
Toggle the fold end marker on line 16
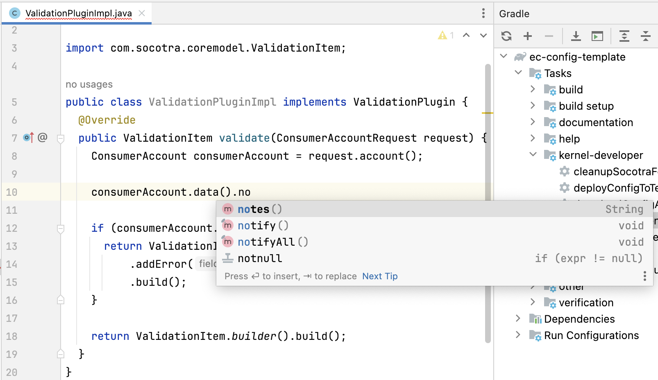61,300
